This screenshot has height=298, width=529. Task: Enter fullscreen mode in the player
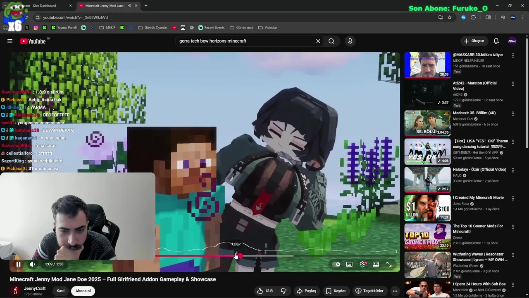389,264
